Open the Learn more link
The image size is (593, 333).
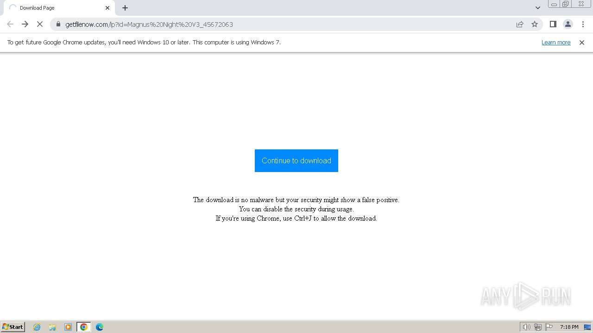pos(556,42)
